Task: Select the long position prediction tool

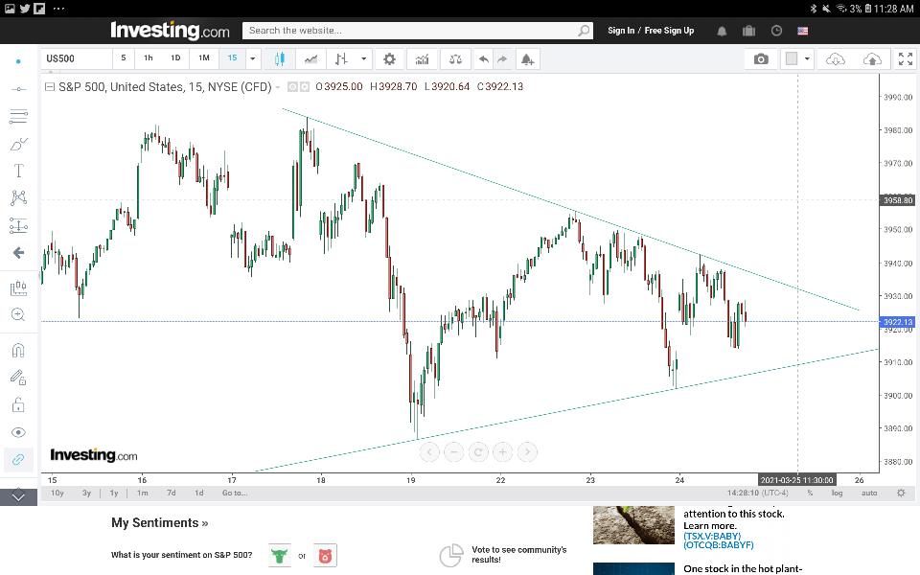Action: pos(18,225)
